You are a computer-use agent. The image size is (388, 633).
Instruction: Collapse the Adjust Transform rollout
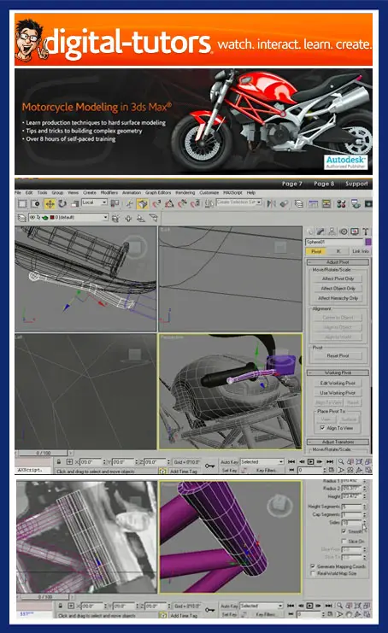click(x=338, y=442)
